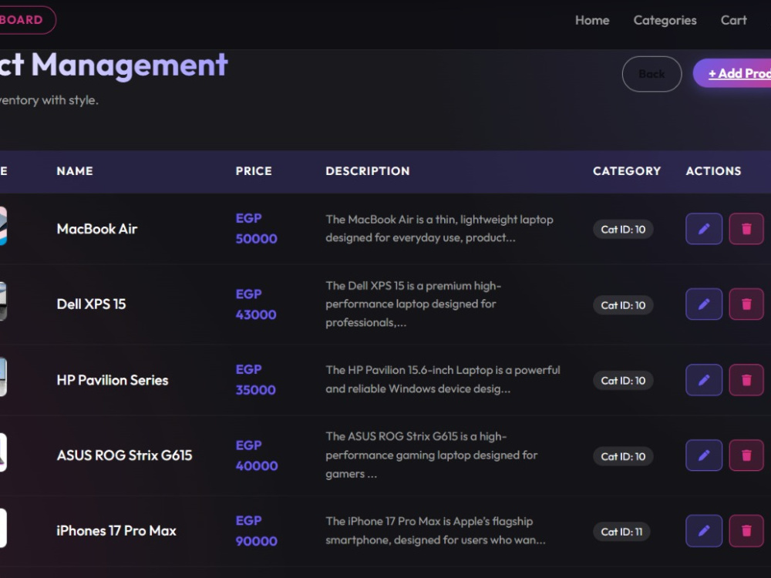This screenshot has height=578, width=771.
Task: Delete the HP Pavilion Series product
Action: click(x=746, y=380)
